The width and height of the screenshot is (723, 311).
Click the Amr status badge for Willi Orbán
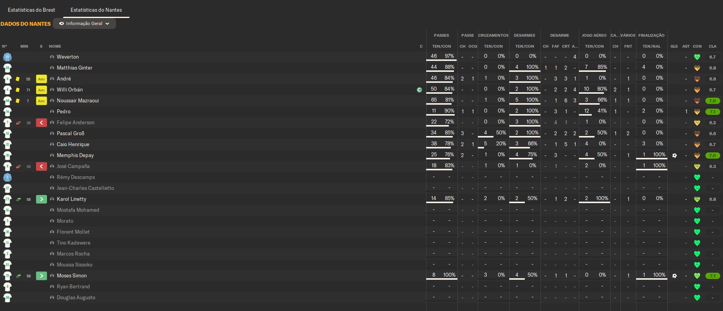(42, 90)
